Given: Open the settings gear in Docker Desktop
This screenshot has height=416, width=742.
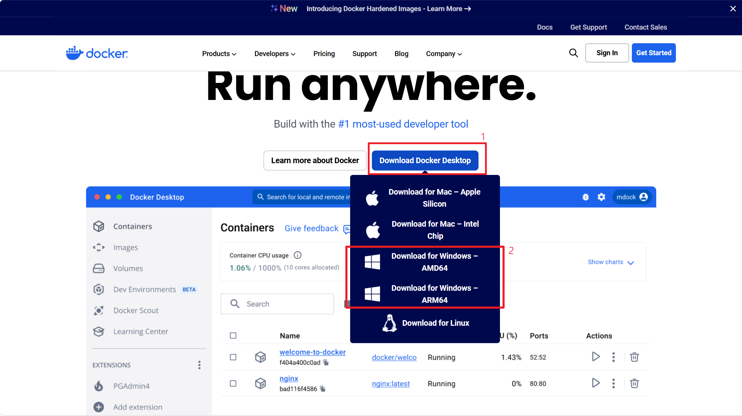Looking at the screenshot, I should click(x=601, y=197).
